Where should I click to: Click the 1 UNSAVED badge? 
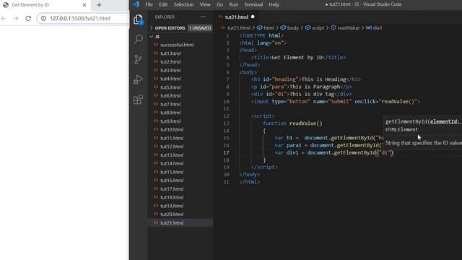[200, 28]
